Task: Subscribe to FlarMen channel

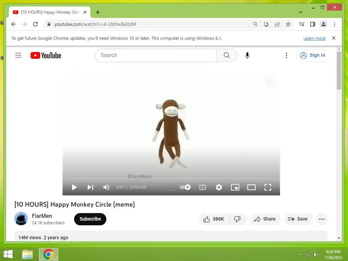Action: (x=90, y=219)
